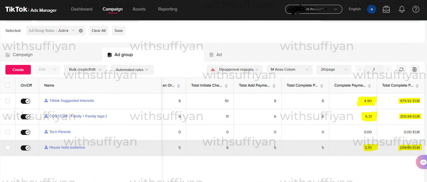Go to the previous page arrow
Screen dimensions: 427x182
pos(360,69)
